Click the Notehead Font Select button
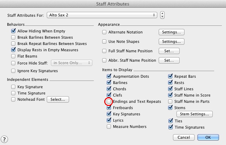 (58, 99)
